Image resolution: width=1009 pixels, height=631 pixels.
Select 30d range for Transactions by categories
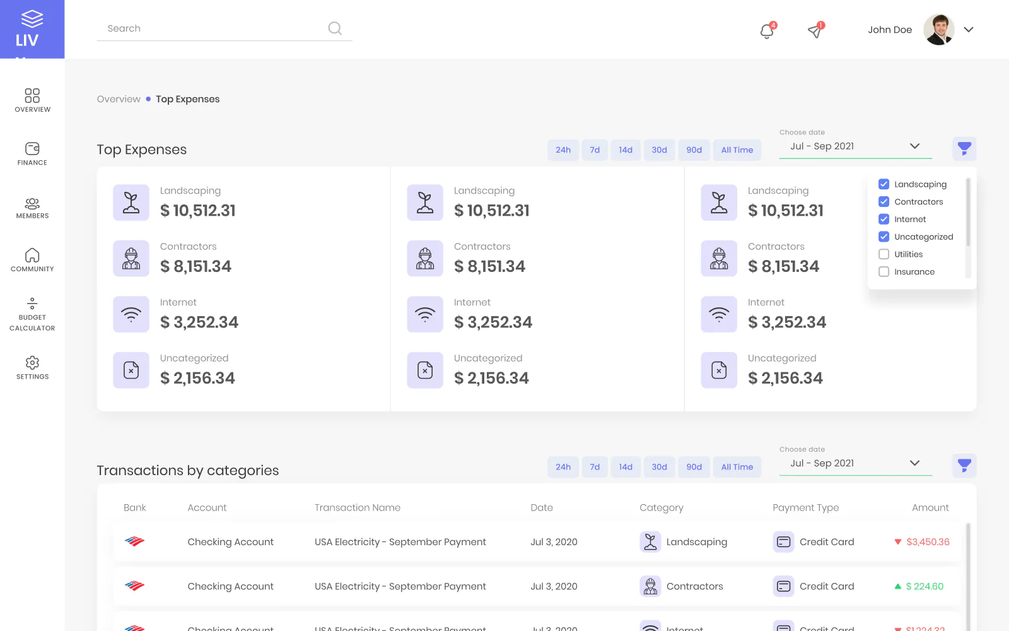coord(659,467)
